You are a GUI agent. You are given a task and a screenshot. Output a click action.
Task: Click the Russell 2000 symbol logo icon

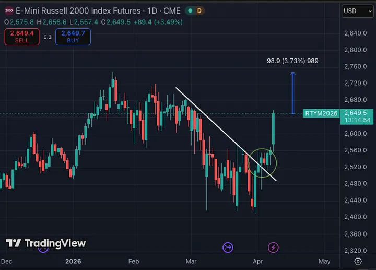(x=8, y=11)
